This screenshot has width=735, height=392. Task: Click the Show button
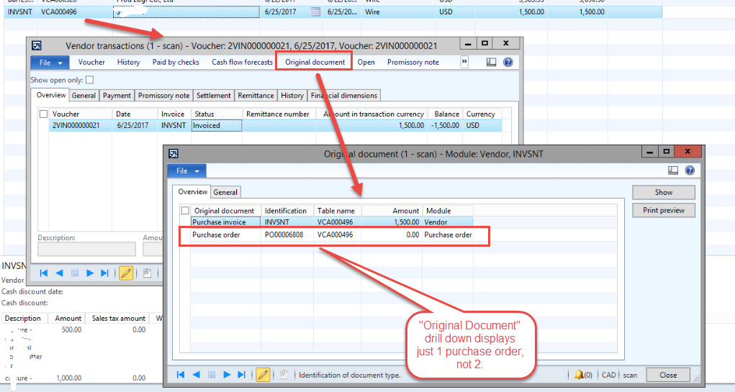pyautogui.click(x=663, y=193)
